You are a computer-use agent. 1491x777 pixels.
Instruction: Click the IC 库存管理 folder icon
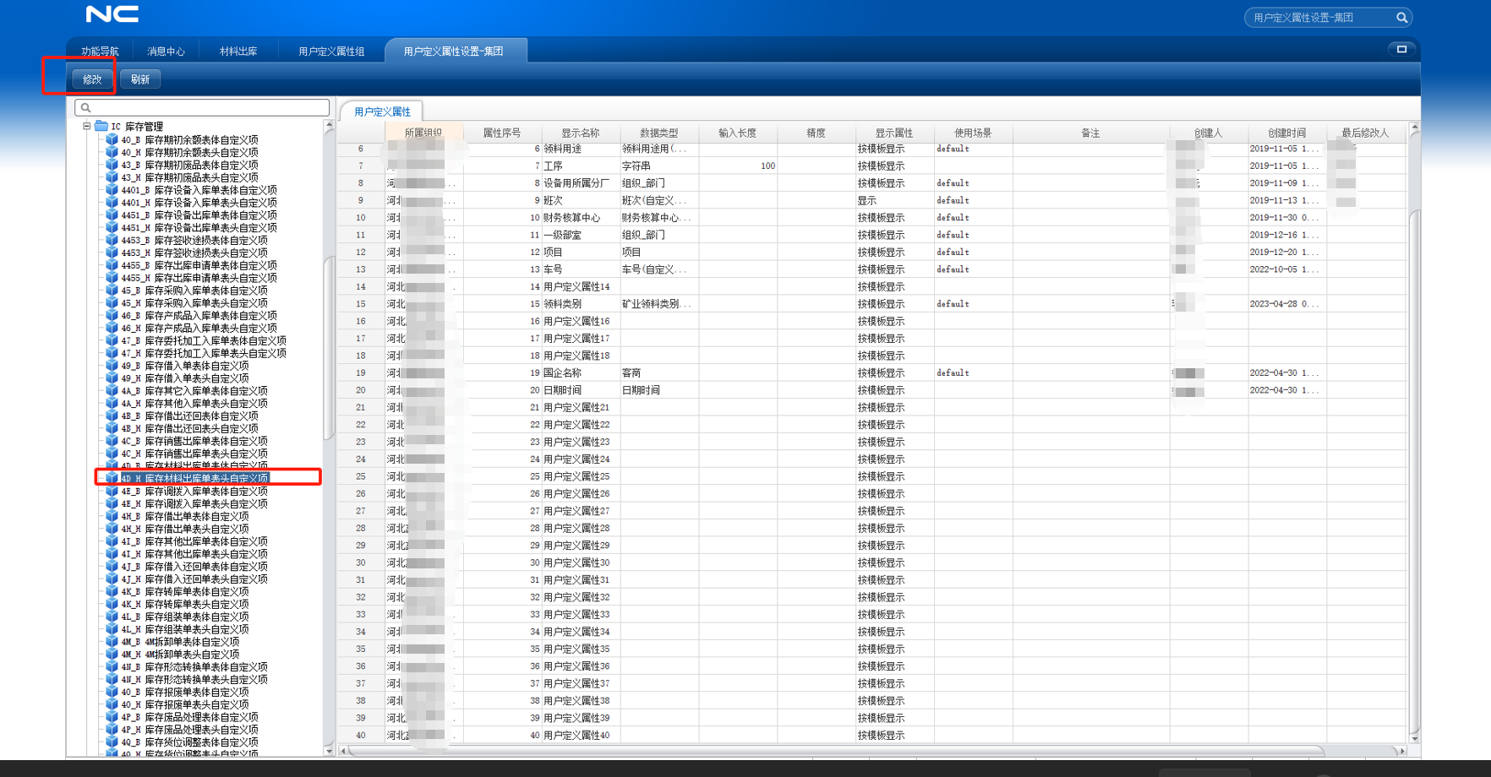[x=101, y=127]
